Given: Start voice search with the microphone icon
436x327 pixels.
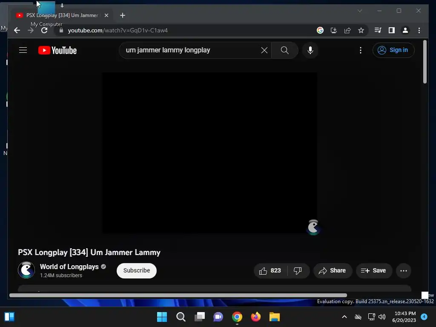Looking at the screenshot, I should point(310,50).
